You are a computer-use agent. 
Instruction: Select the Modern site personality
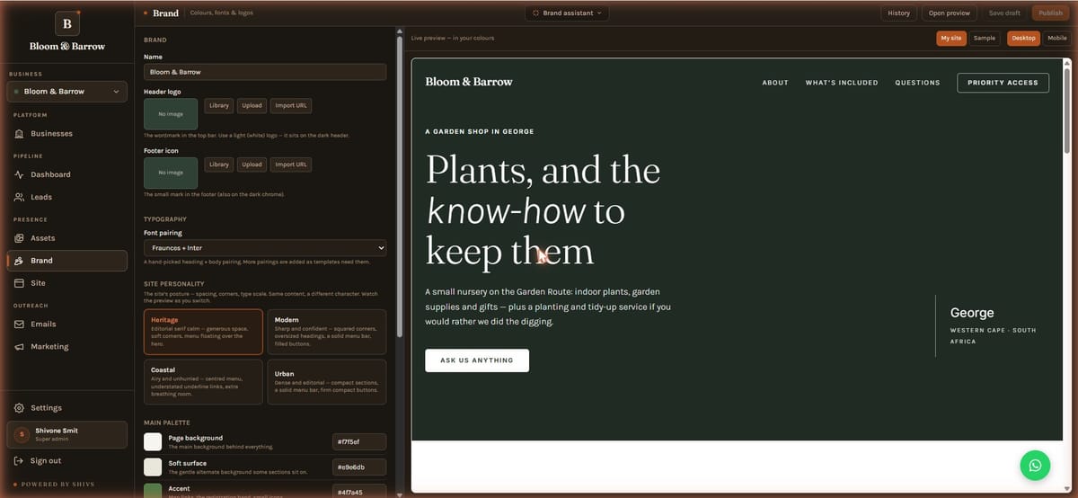pyautogui.click(x=327, y=333)
